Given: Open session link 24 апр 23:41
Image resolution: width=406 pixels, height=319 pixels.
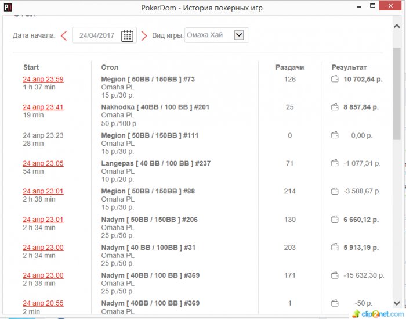Looking at the screenshot, I should [x=43, y=107].
